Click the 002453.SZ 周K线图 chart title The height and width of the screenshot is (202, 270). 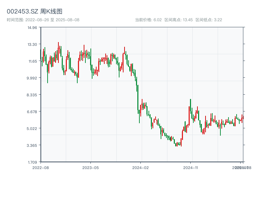34,11
